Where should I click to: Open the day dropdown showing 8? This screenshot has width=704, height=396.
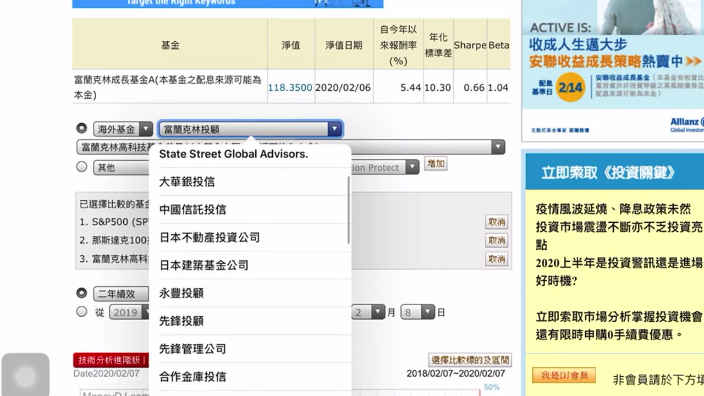(x=418, y=312)
